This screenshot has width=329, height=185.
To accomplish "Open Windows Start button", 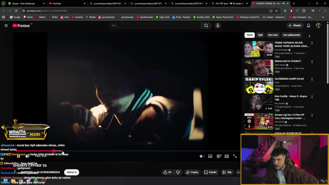I will tap(5, 181).
